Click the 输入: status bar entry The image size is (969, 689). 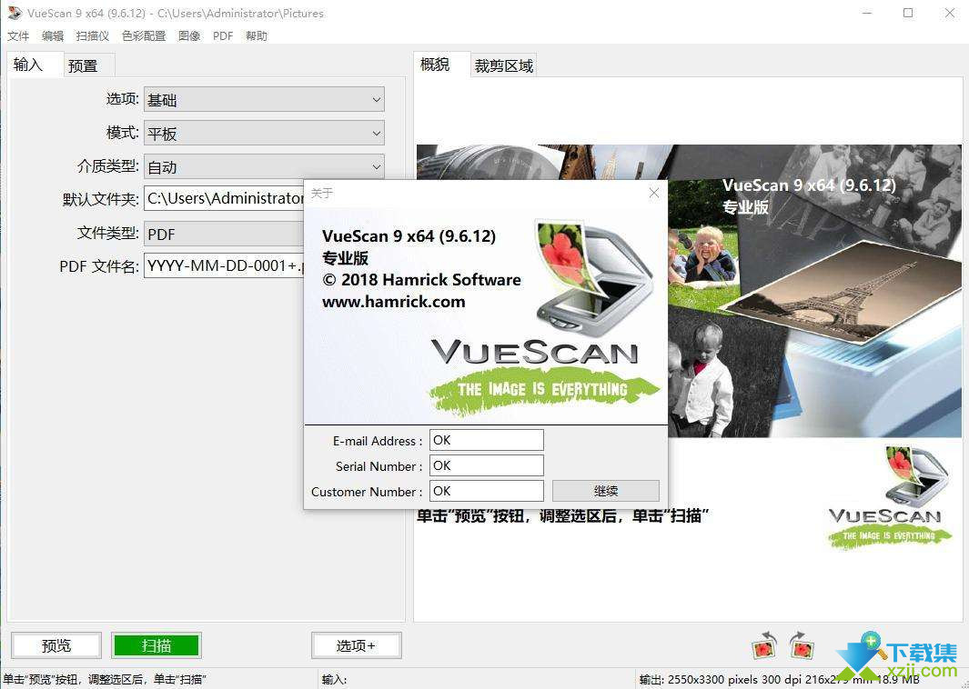pos(334,680)
